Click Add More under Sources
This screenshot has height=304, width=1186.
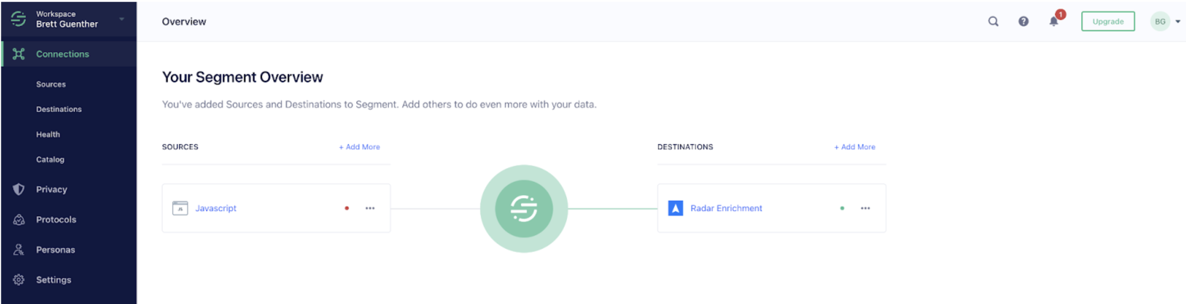[x=359, y=147]
